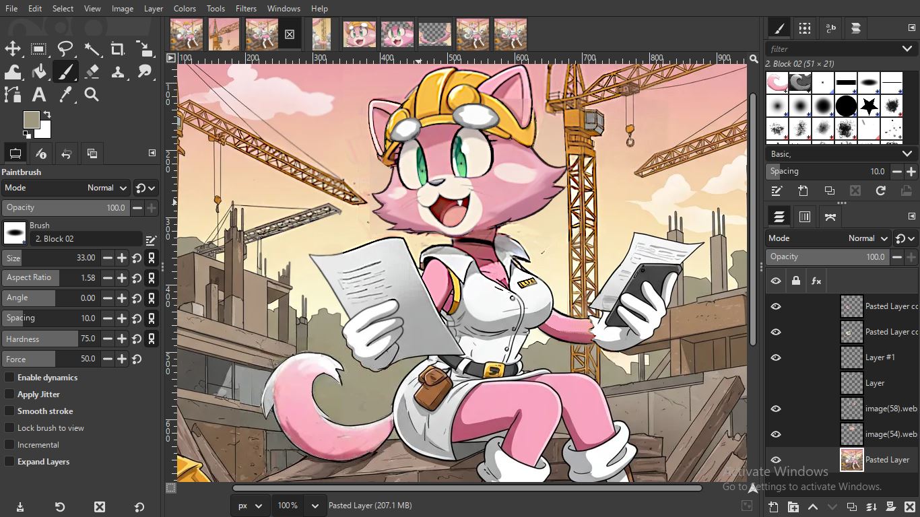Expand the brush filter tag dropdown
This screenshot has height=517, width=920.
[x=907, y=49]
